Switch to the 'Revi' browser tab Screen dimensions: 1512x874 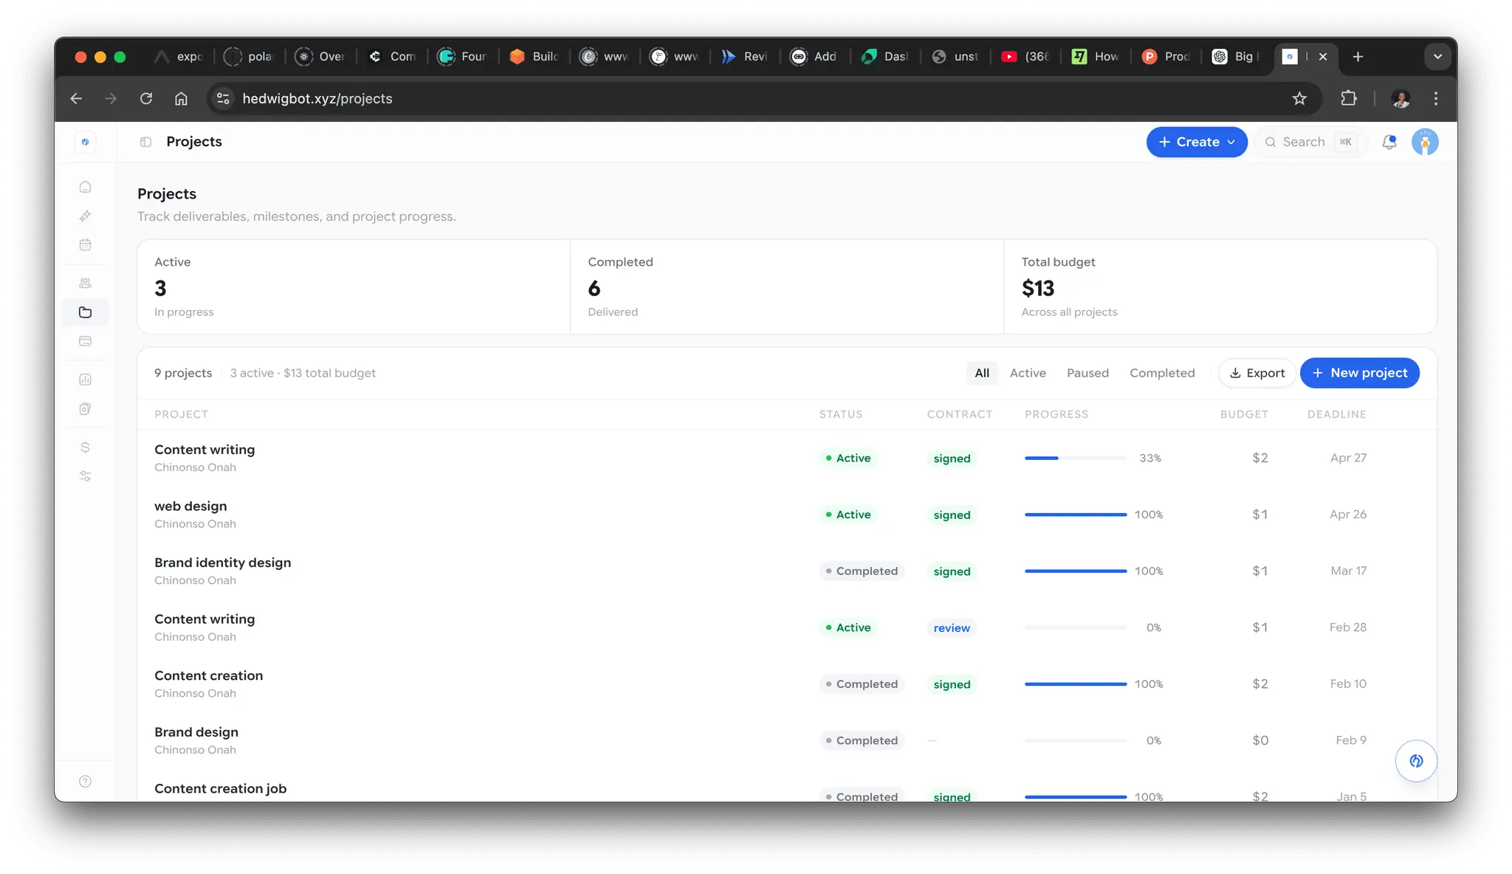click(744, 57)
